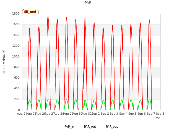The height and width of the screenshot is (132, 177).
Task: Click the green PAR_out legend swatch
Action: coord(102,127)
